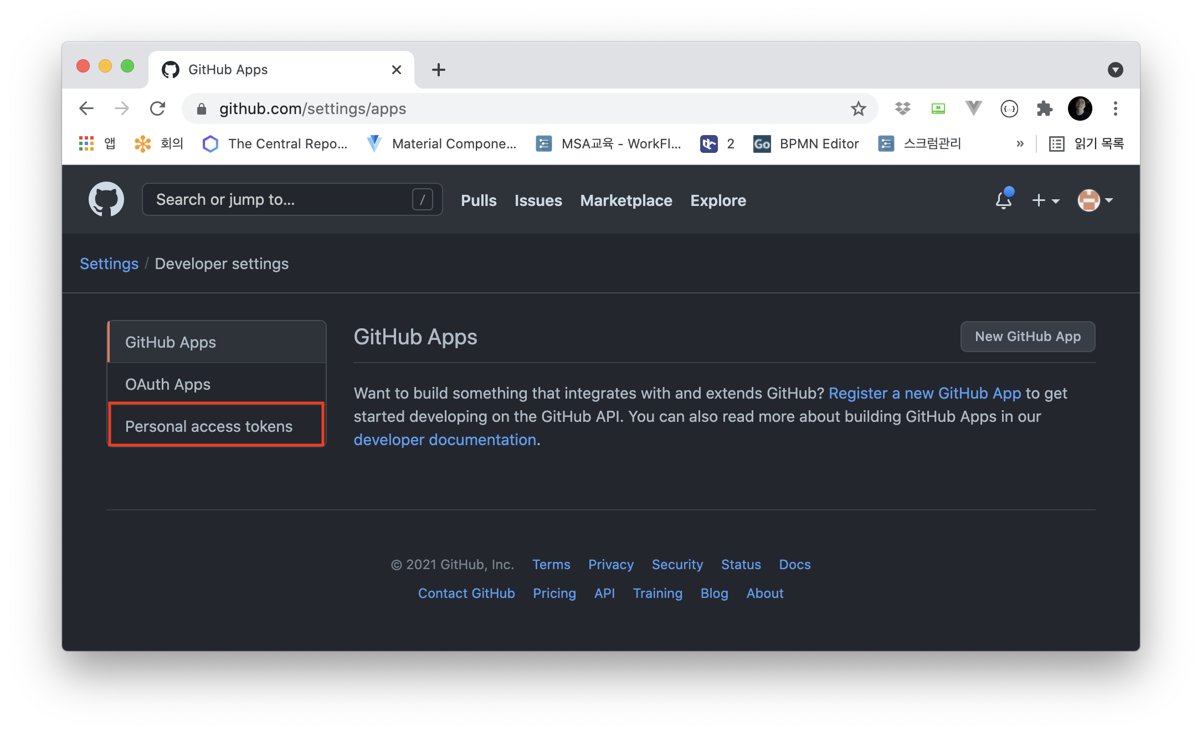Viewport: 1202px width, 733px height.
Task: Open the Material Components bookmark
Action: 441,144
